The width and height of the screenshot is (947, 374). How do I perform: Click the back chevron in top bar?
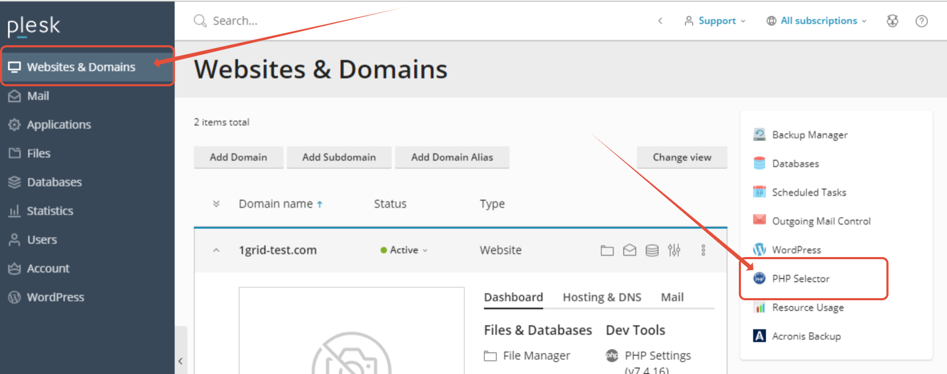tap(660, 21)
